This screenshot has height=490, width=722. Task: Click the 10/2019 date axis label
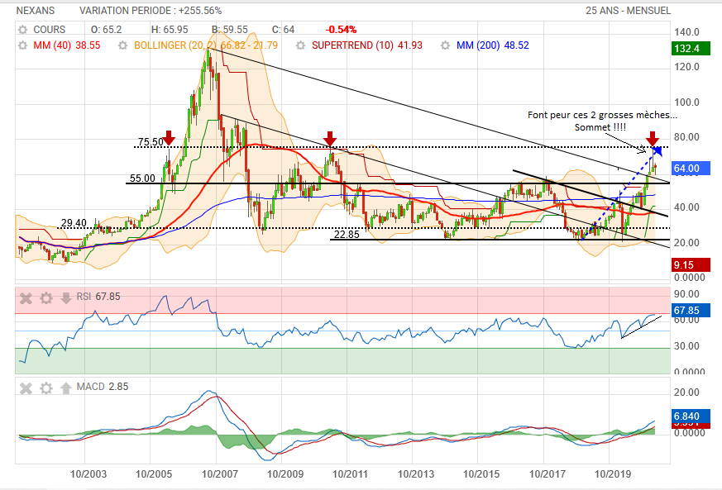(613, 474)
